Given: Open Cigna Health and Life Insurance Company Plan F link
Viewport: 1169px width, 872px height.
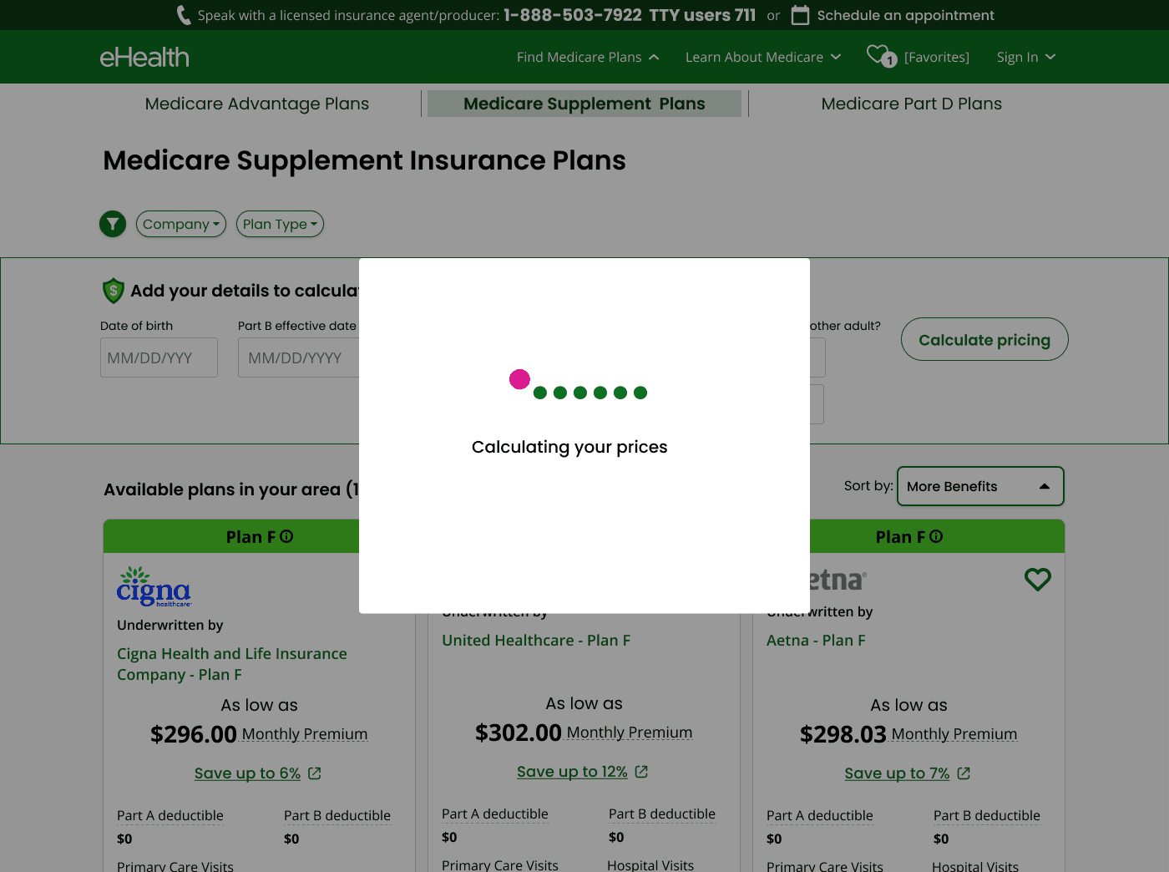Looking at the screenshot, I should coord(232,664).
